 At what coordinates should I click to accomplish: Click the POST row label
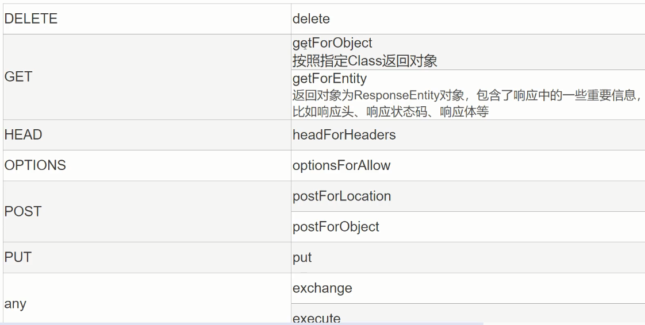point(22,211)
